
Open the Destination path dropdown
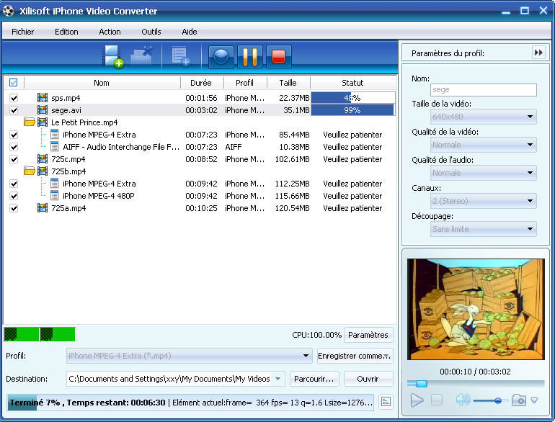click(x=278, y=379)
